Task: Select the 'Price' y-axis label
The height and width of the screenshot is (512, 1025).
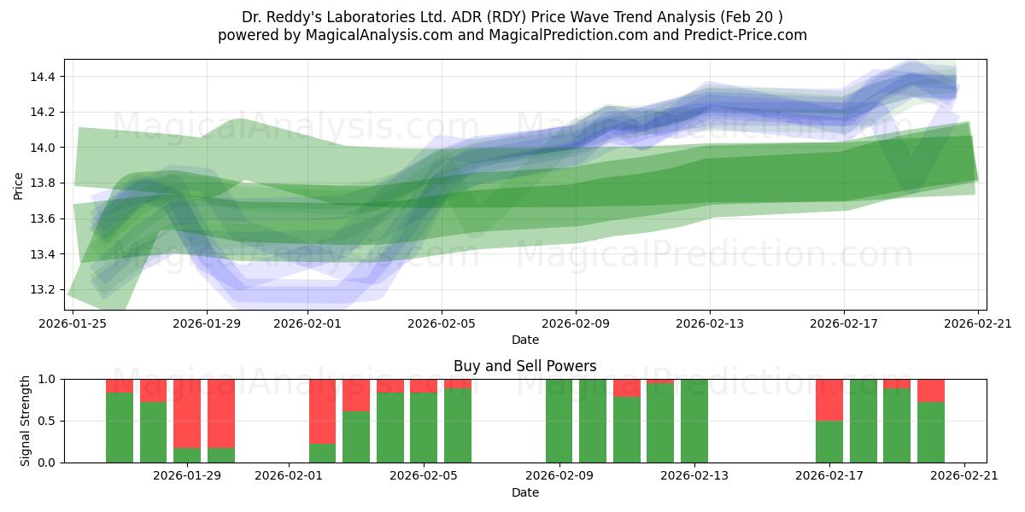Action: pyautogui.click(x=19, y=184)
